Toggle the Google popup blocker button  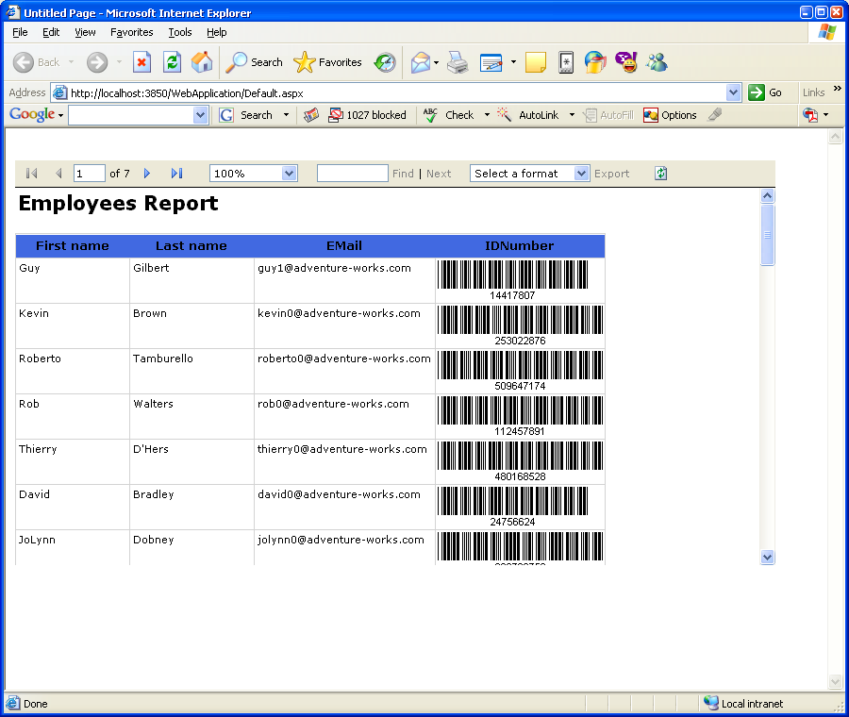(x=367, y=115)
